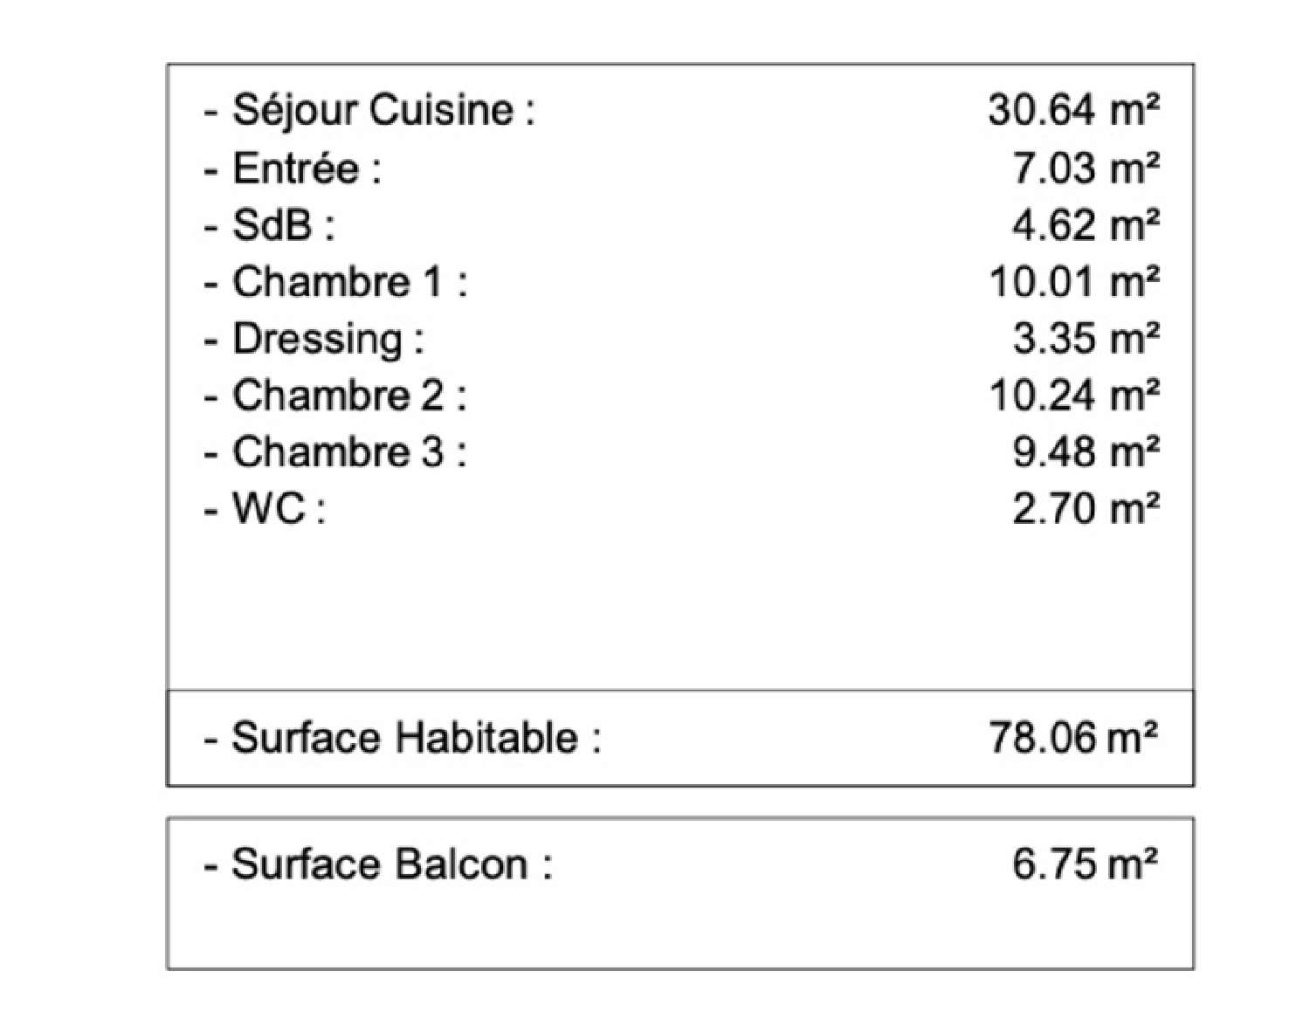Click the Chambre 3 label
This screenshot has height=1012, width=1310.
coord(336,452)
